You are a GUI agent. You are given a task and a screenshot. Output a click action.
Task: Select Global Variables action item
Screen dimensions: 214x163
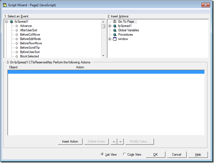tap(128, 30)
